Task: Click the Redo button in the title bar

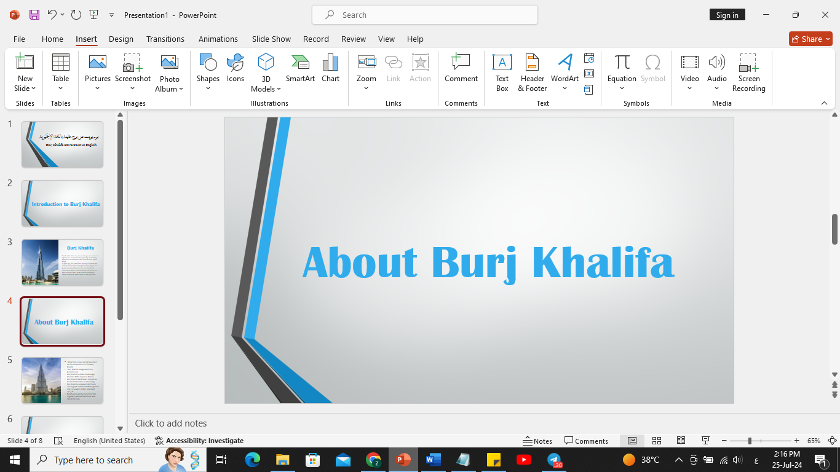Action: [76, 15]
